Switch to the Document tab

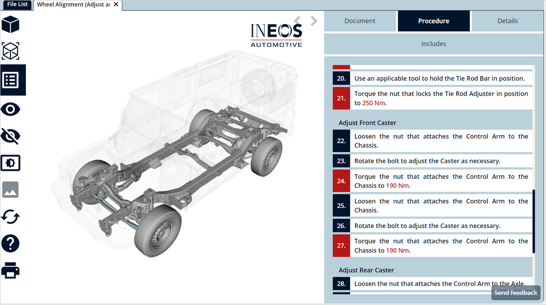point(360,21)
